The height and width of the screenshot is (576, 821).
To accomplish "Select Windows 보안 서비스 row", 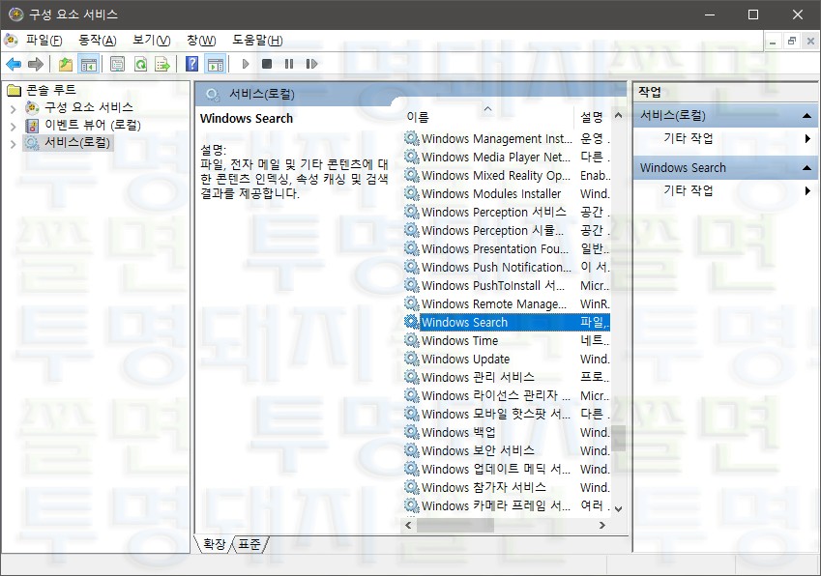I will [x=507, y=450].
